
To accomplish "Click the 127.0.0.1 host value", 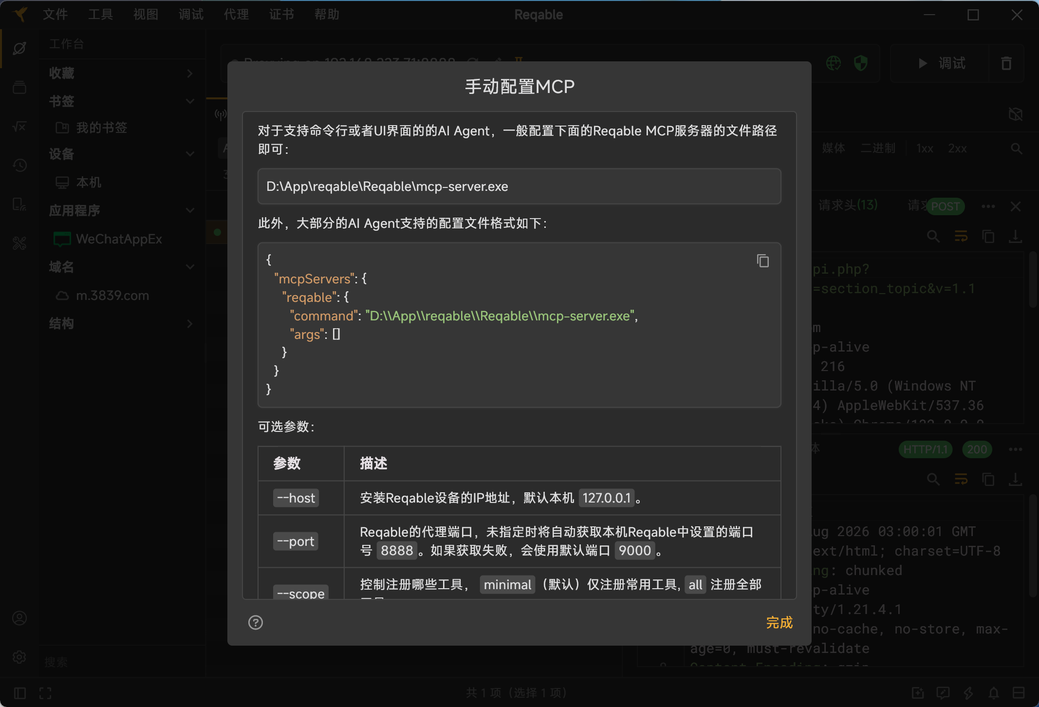I will [x=606, y=498].
